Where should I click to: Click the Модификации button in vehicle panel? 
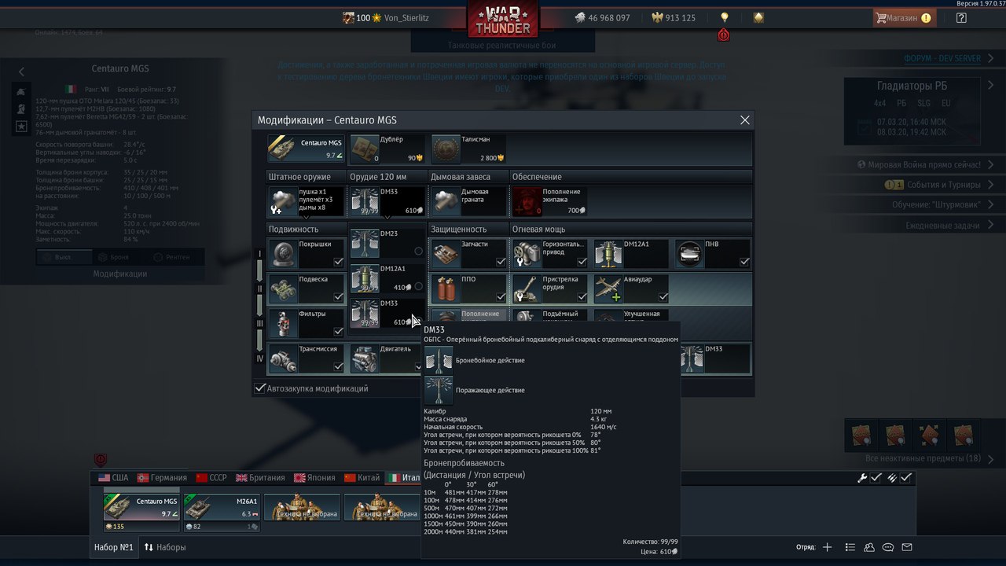(119, 274)
